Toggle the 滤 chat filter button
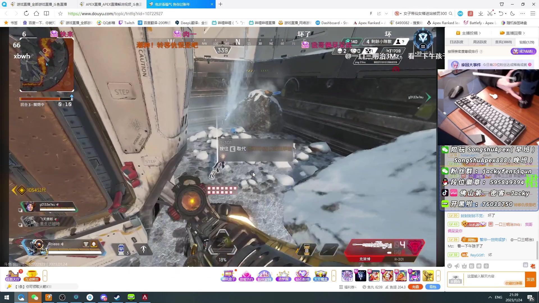 pyautogui.click(x=525, y=265)
